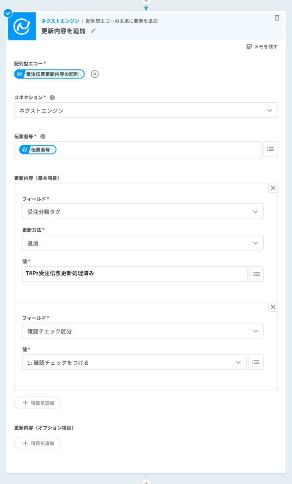Add item under 更新内容（基本項目）

[37, 403]
